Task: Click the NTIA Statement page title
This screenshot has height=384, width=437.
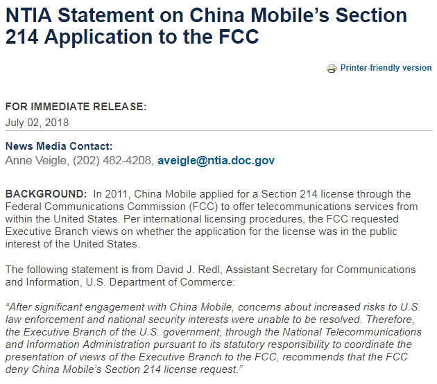Action: click(x=206, y=26)
